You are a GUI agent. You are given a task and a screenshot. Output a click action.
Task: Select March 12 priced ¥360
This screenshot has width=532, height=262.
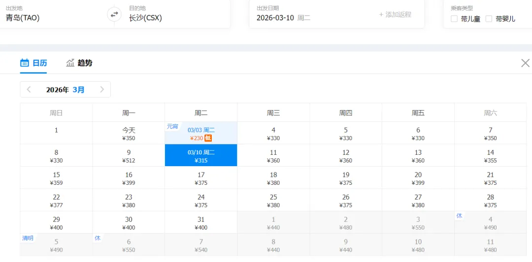click(x=346, y=155)
